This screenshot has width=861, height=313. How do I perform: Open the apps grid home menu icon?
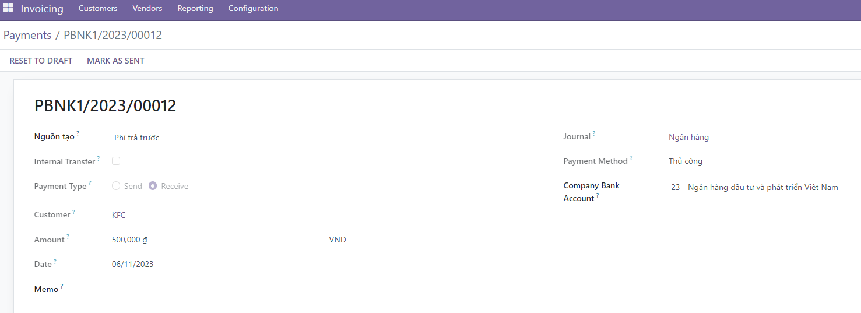coord(8,8)
